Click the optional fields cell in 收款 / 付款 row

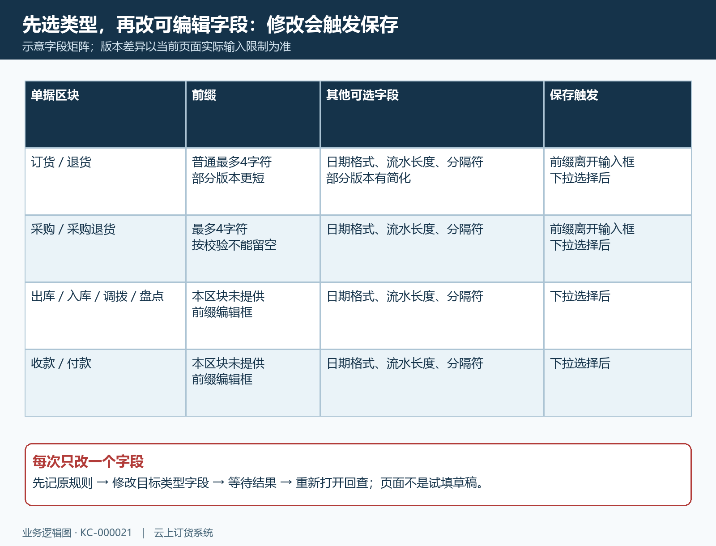[432, 383]
